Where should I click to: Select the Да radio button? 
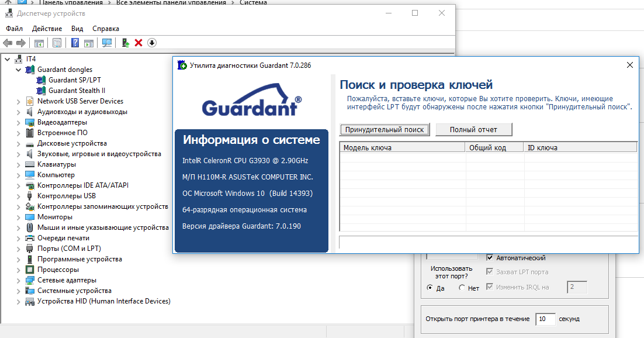click(x=430, y=288)
